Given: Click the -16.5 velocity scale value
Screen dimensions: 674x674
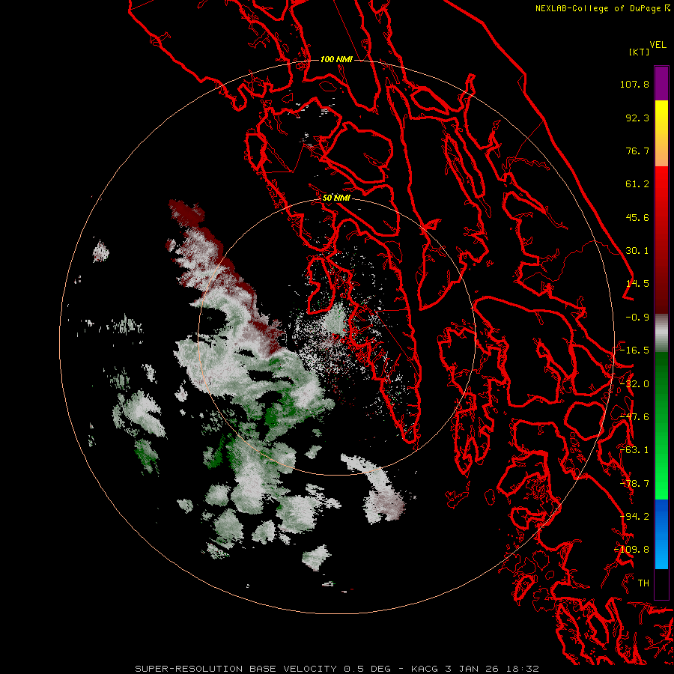Looking at the screenshot, I should (x=634, y=350).
